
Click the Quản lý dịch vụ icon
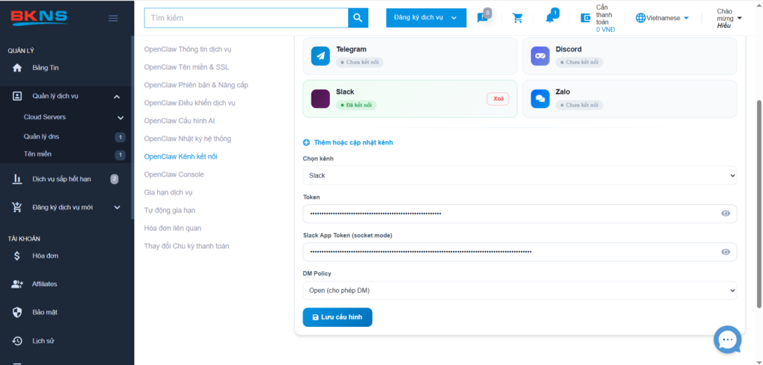coord(17,96)
